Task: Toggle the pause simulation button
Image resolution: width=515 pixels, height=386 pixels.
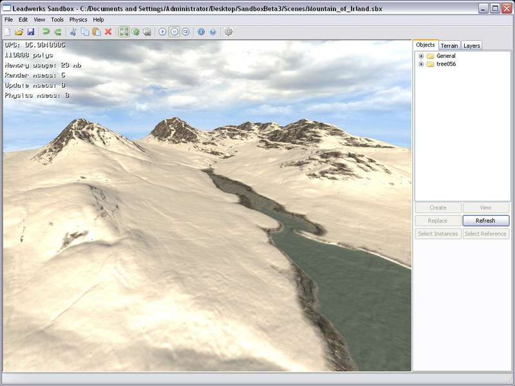Action: [174, 32]
